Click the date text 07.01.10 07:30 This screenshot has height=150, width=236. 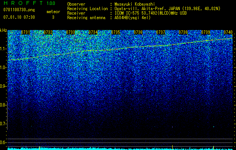[x=19, y=17]
